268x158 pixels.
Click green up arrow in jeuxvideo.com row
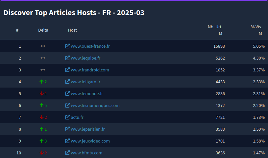click(x=41, y=141)
